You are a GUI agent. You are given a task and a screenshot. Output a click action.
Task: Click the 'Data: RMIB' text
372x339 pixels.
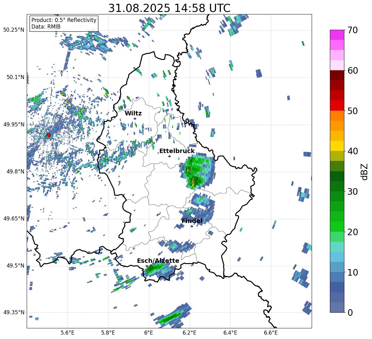pos(46,27)
